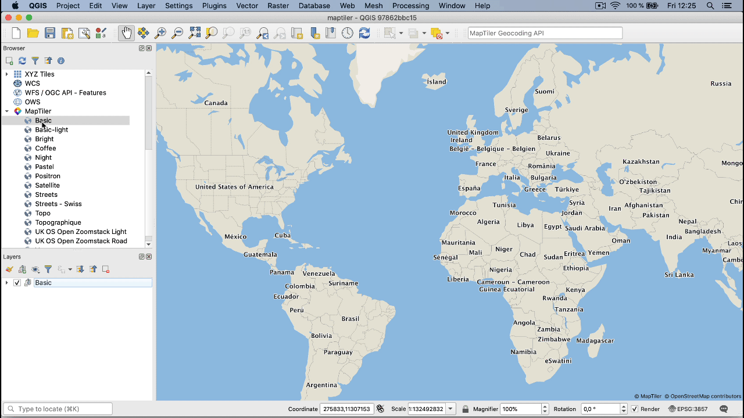Toggle extents display next to Coordinate field
Image resolution: width=744 pixels, height=418 pixels.
point(380,409)
